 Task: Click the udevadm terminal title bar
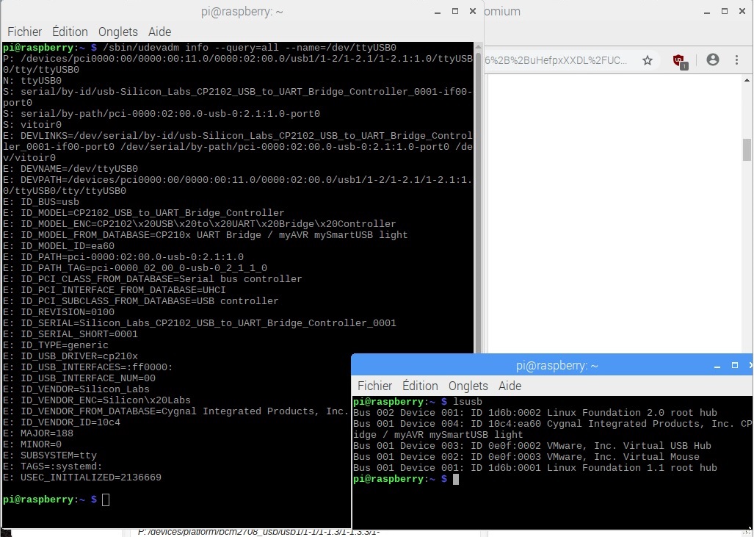(242, 12)
